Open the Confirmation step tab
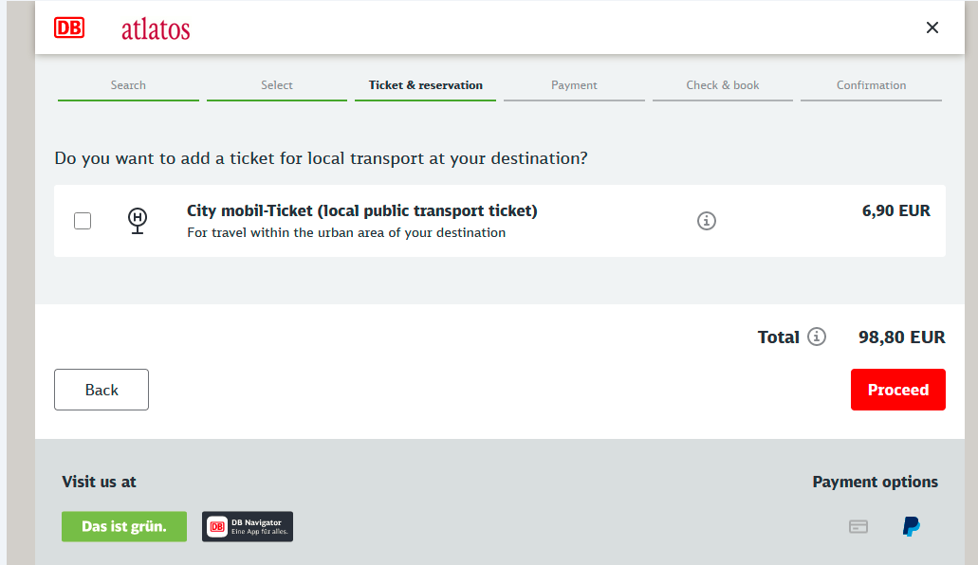This screenshot has width=978, height=565. tap(871, 85)
